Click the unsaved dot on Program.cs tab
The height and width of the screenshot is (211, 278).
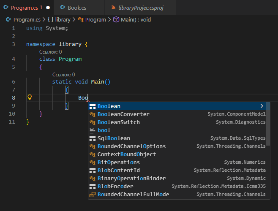48,8
